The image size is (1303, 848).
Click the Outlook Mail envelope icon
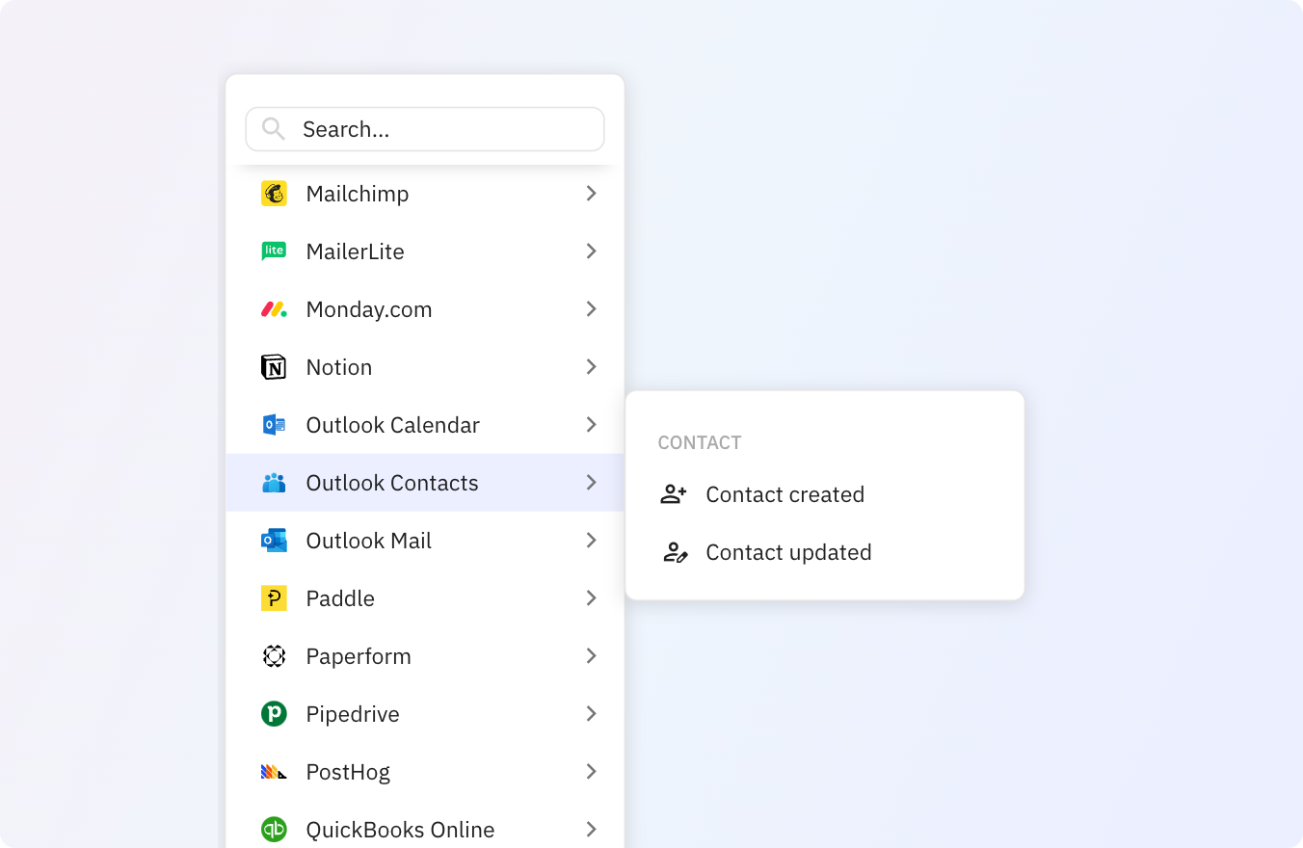(274, 541)
